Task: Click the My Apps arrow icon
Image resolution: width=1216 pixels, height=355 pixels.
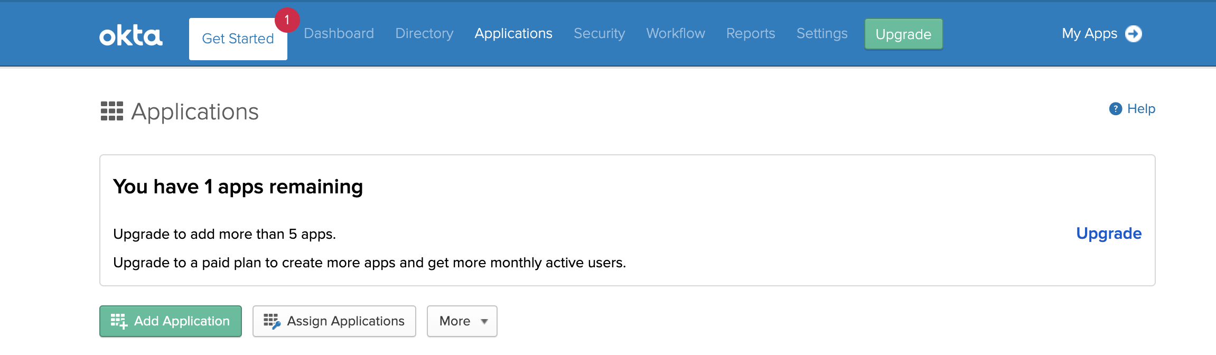Action: (x=1133, y=34)
